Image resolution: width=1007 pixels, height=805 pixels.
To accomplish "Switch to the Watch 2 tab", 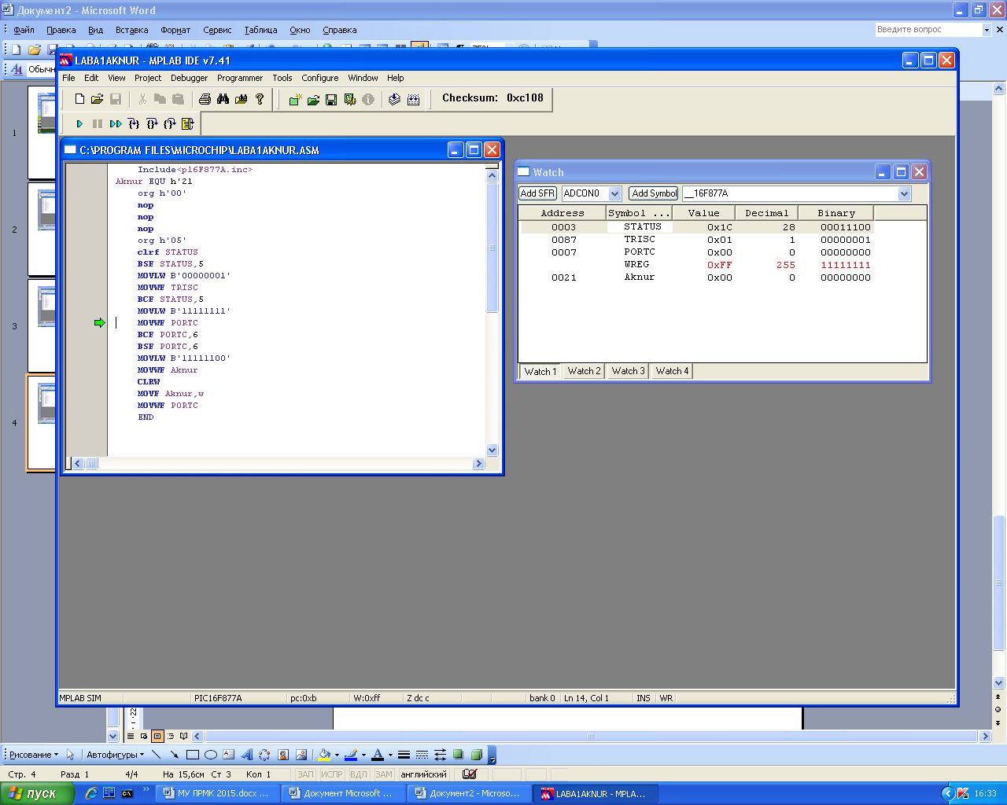I will [584, 371].
